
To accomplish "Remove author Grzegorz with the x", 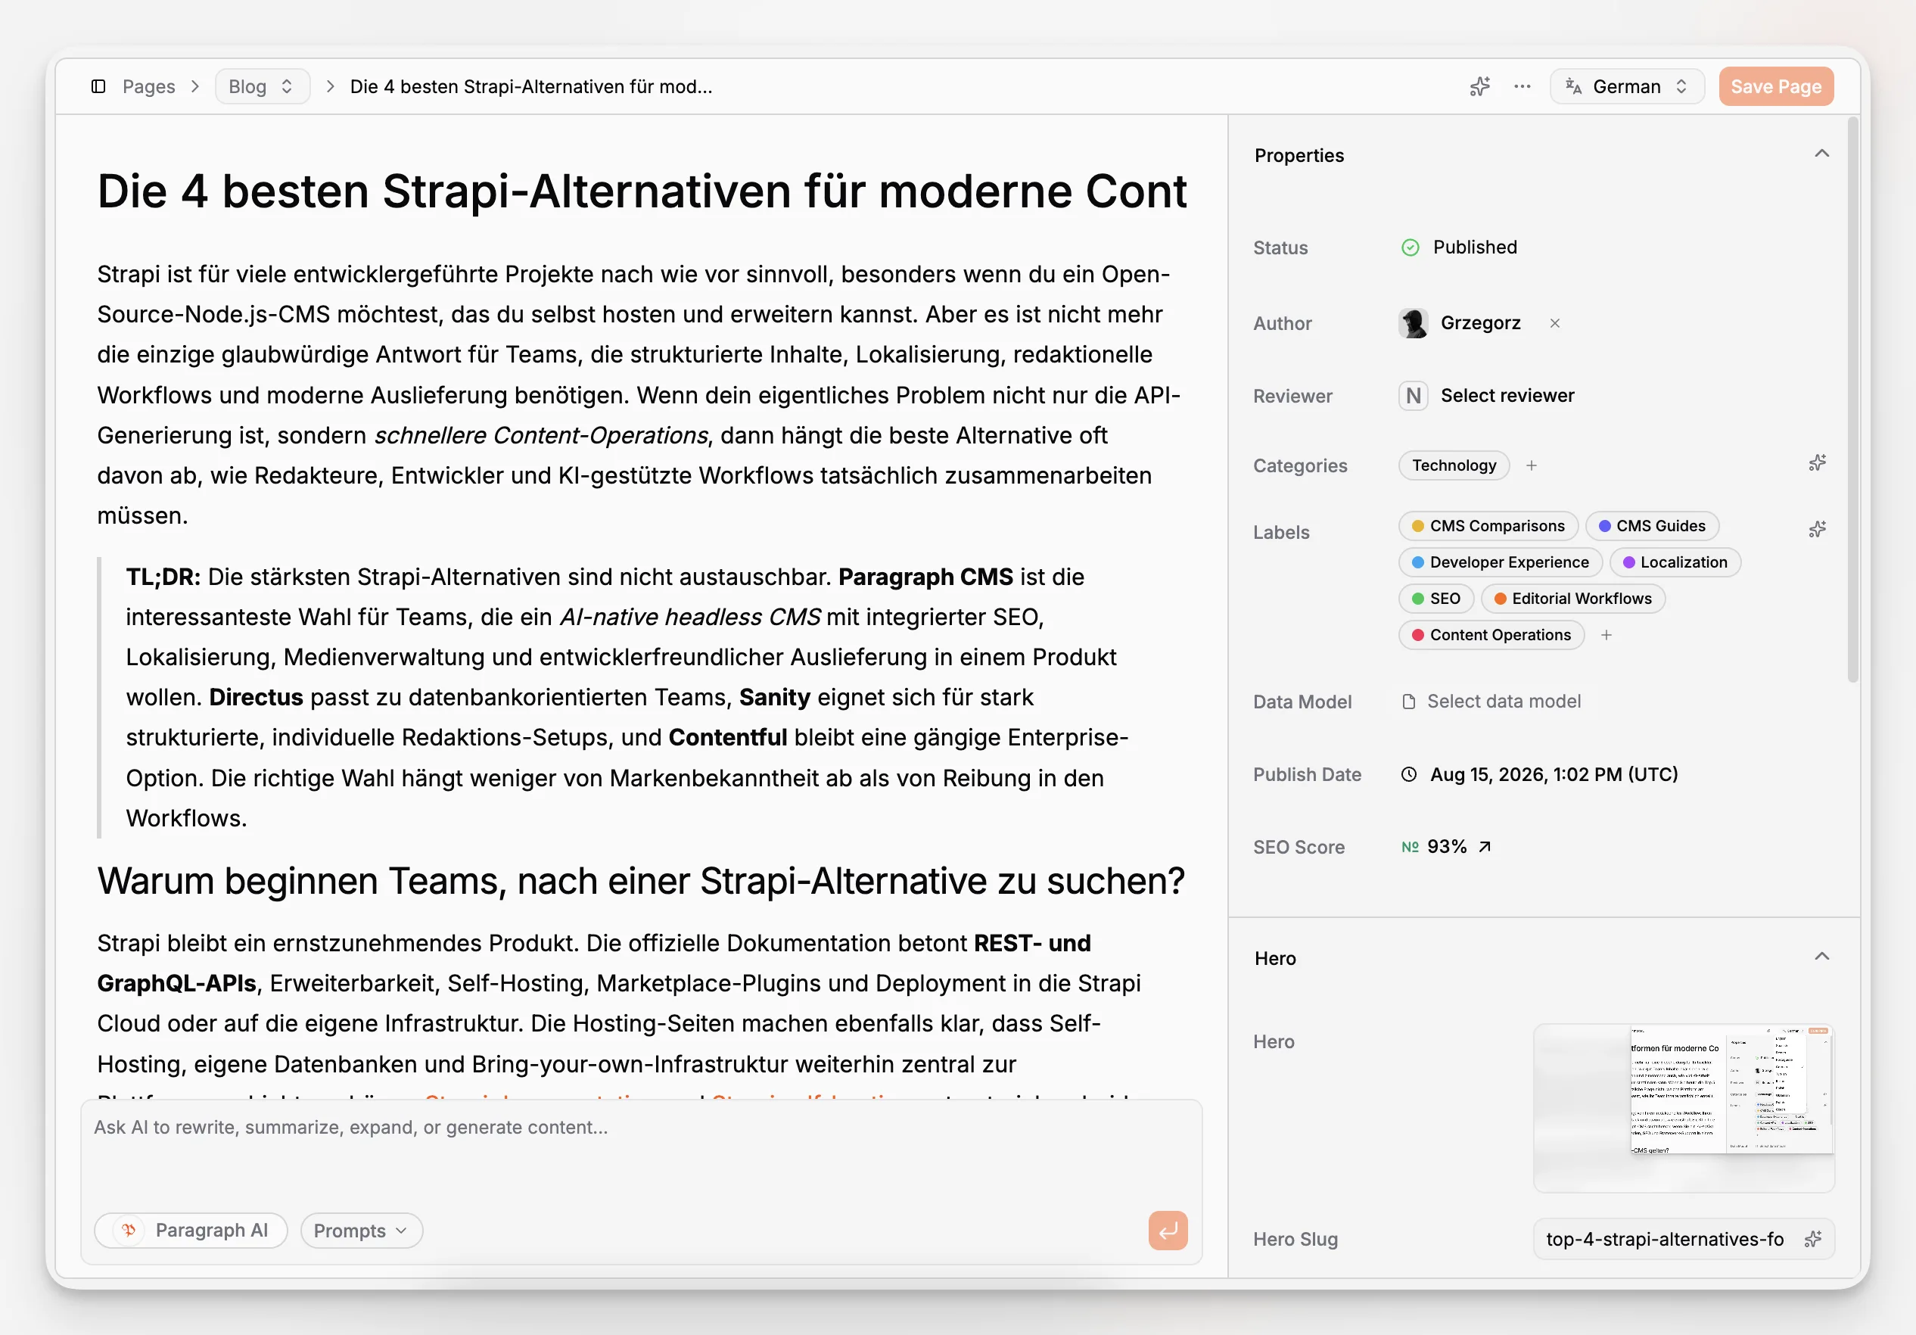I will tap(1554, 324).
